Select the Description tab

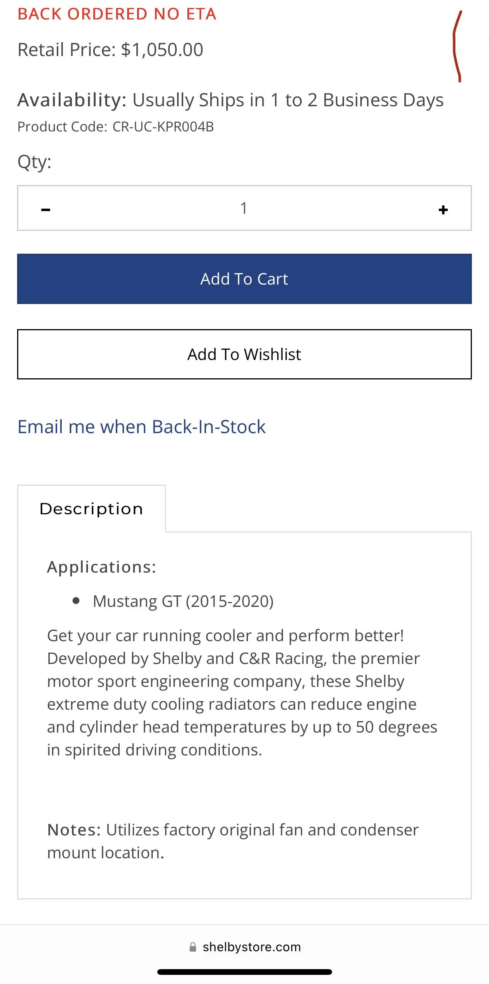tap(92, 509)
